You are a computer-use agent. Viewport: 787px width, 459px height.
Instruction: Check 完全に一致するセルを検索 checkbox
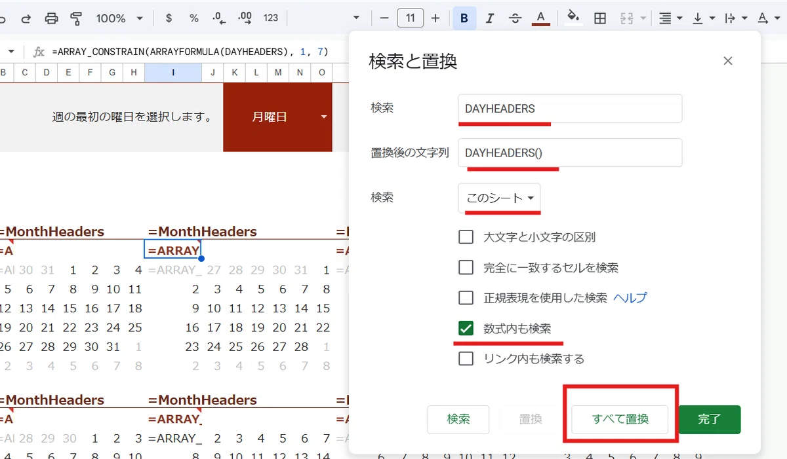click(466, 267)
